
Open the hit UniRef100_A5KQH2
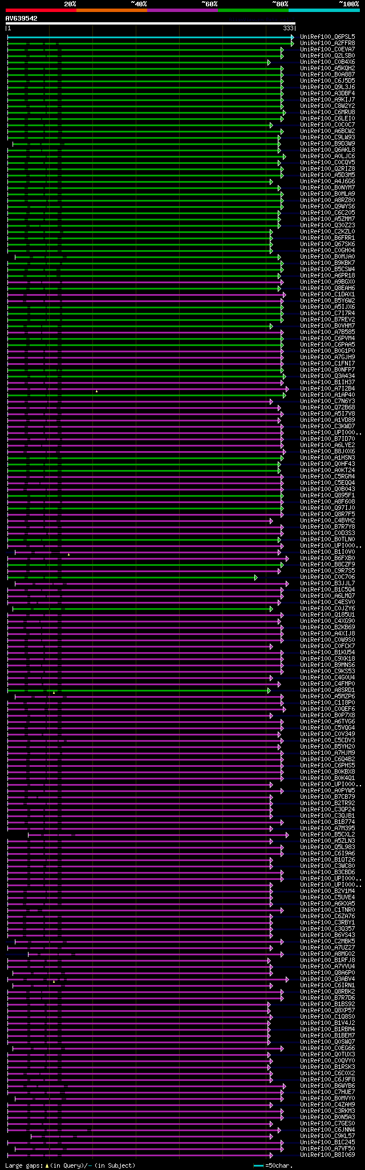pos(327,69)
